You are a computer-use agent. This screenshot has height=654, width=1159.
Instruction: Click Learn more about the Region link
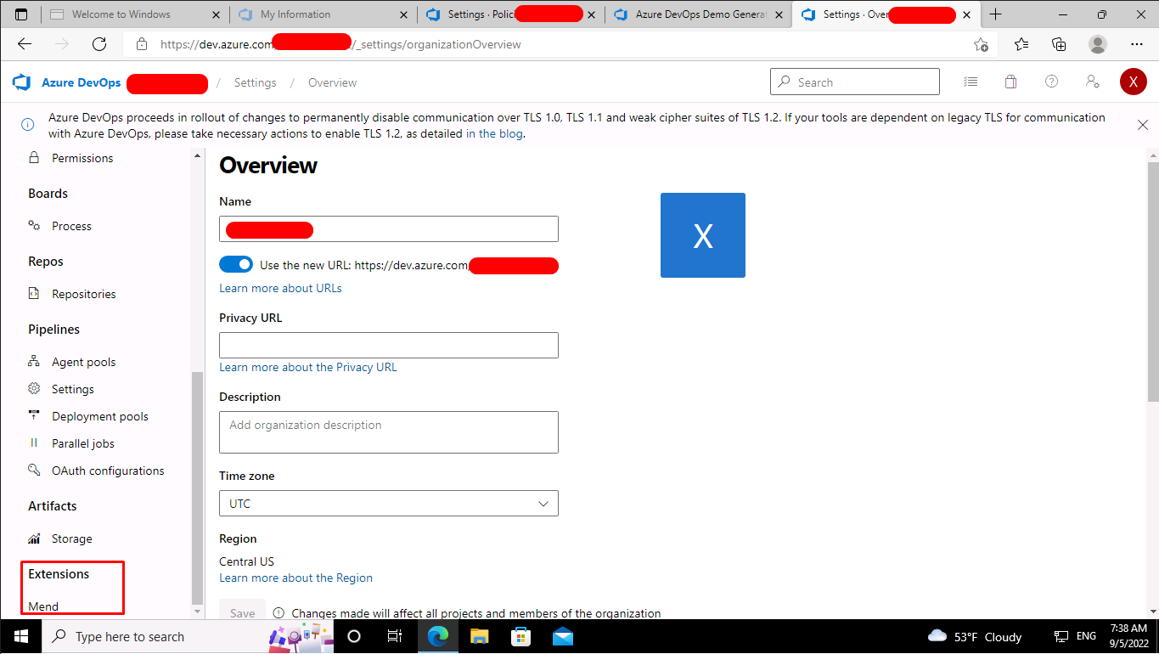tap(295, 578)
